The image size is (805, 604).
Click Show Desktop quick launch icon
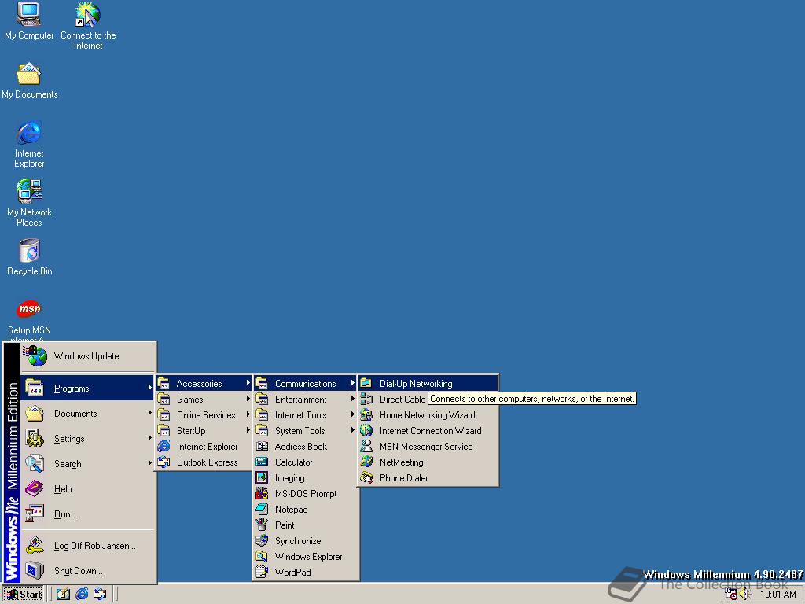pyautogui.click(x=63, y=595)
